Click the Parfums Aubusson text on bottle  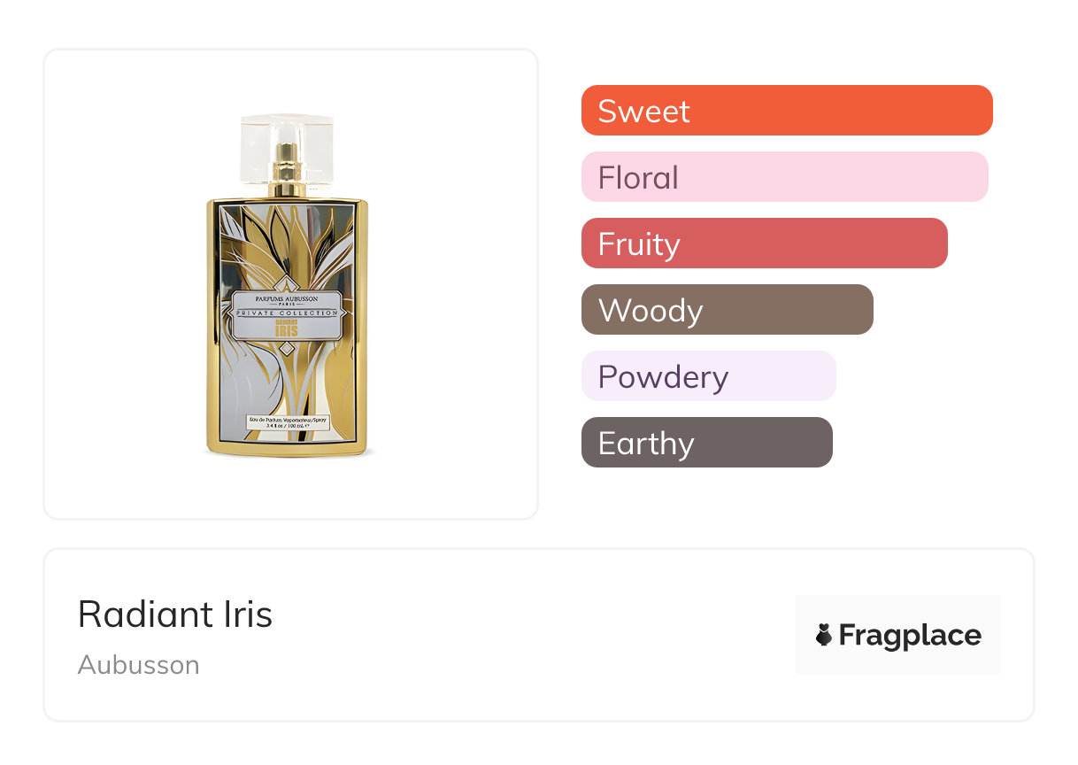287,300
